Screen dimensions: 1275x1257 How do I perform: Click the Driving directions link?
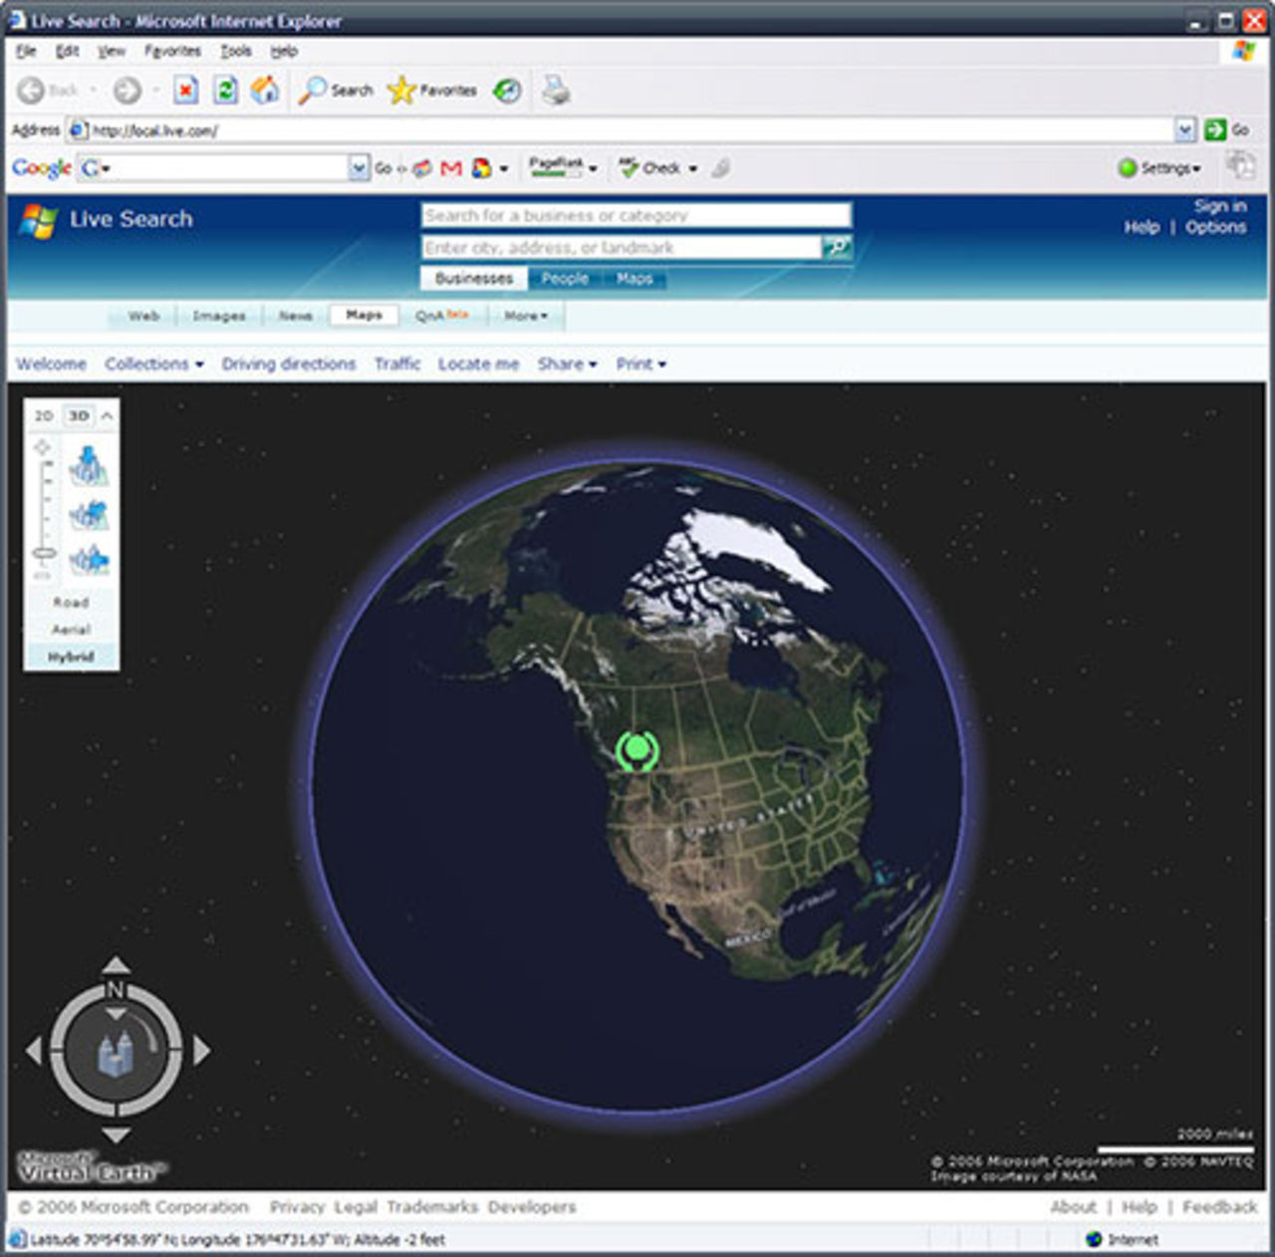(x=288, y=364)
